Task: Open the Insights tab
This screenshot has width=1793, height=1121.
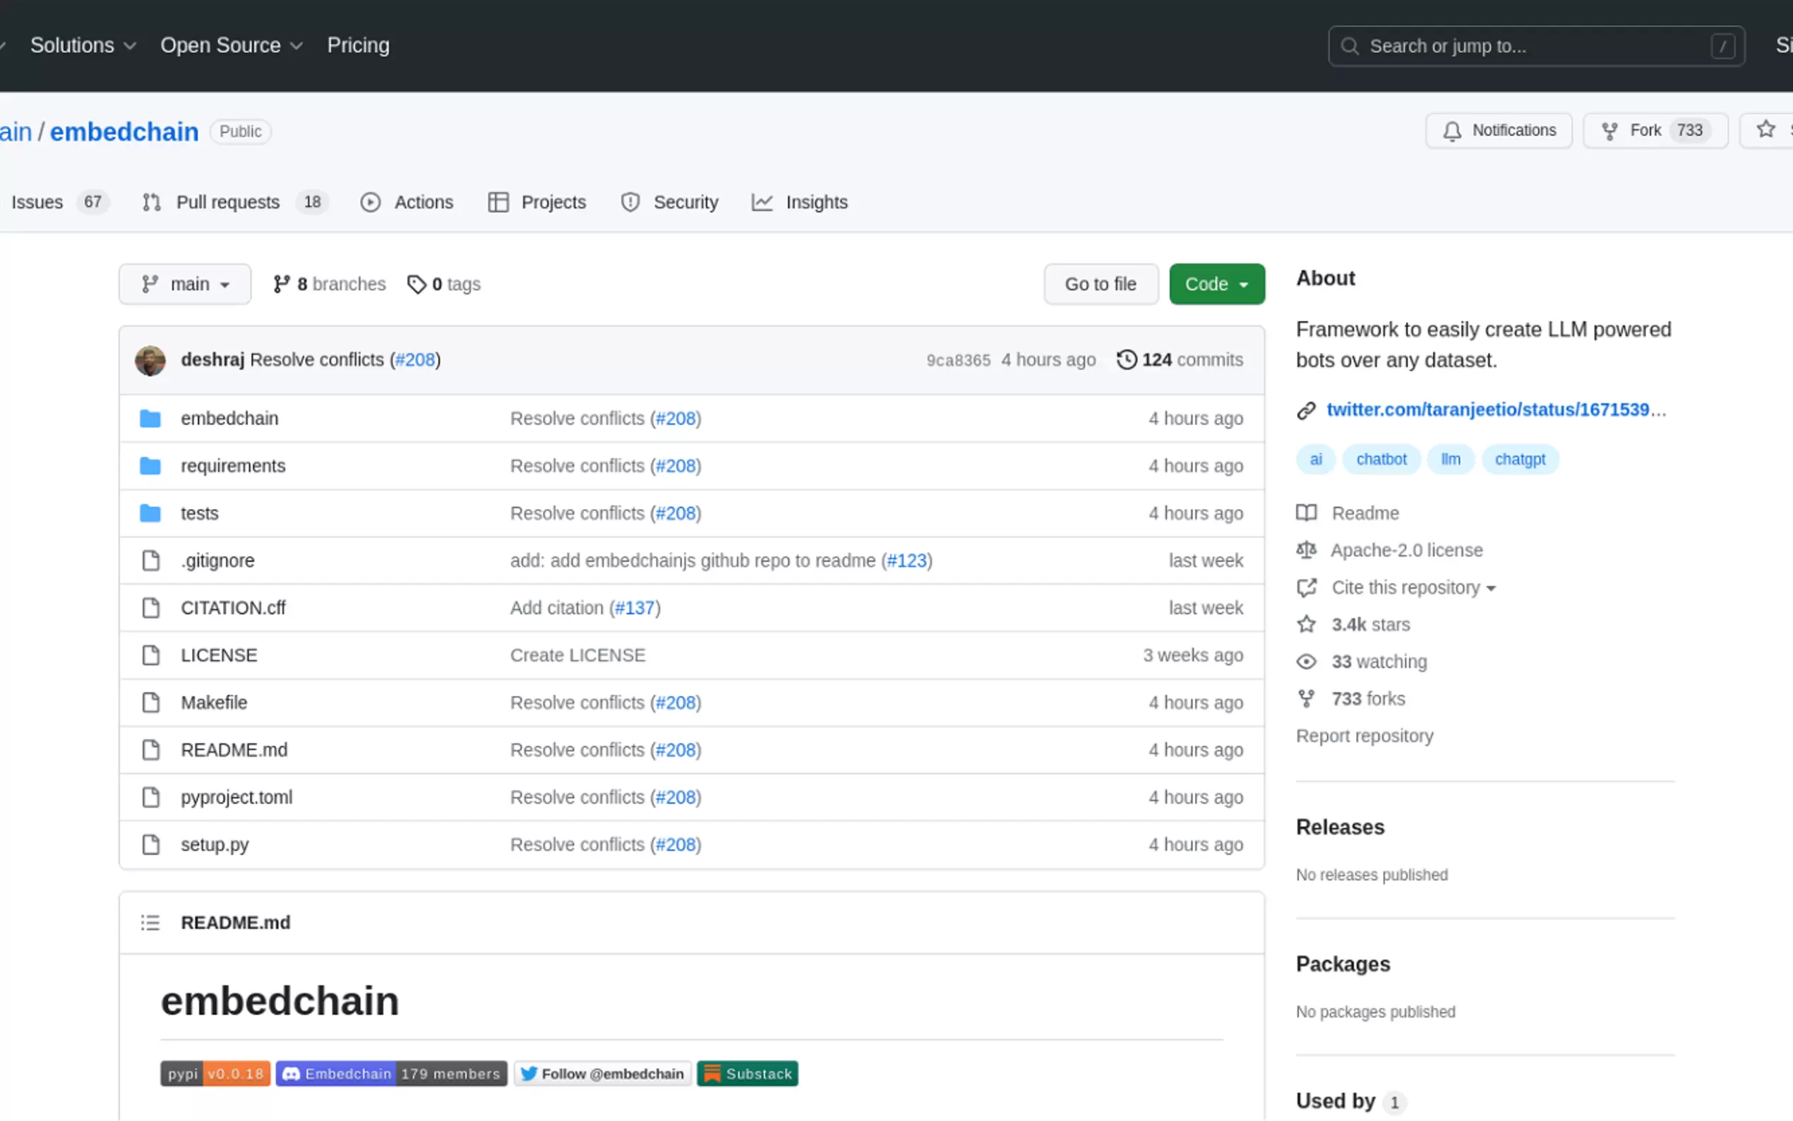Action: coord(815,203)
